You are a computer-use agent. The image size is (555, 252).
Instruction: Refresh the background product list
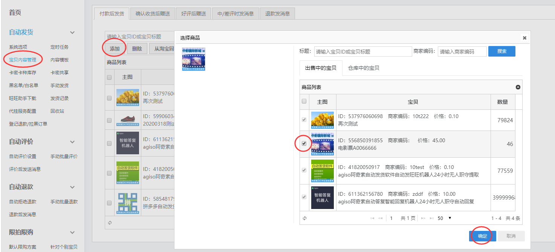coord(110,223)
